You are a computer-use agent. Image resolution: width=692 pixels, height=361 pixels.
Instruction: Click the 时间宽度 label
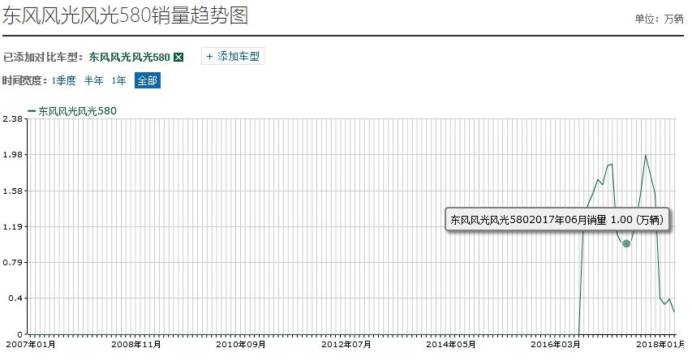24,81
